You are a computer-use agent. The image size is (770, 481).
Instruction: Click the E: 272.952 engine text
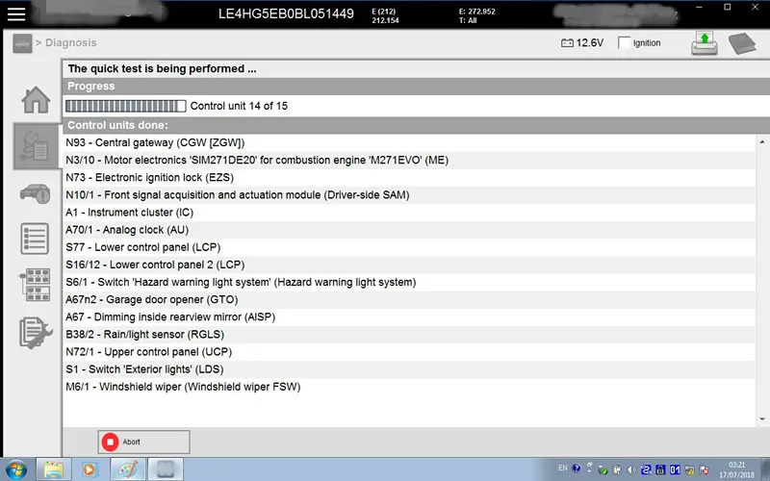(x=476, y=12)
